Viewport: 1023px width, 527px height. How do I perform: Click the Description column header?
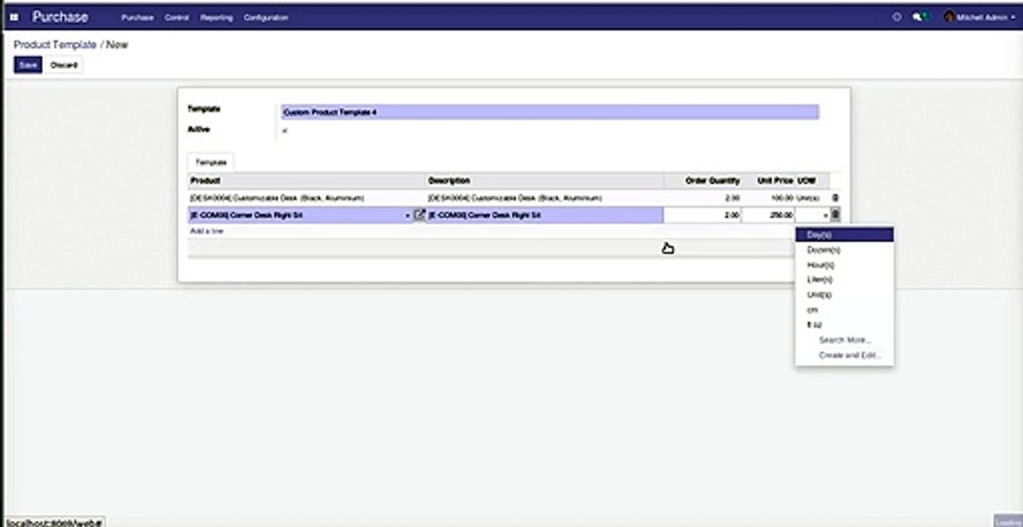click(545, 181)
